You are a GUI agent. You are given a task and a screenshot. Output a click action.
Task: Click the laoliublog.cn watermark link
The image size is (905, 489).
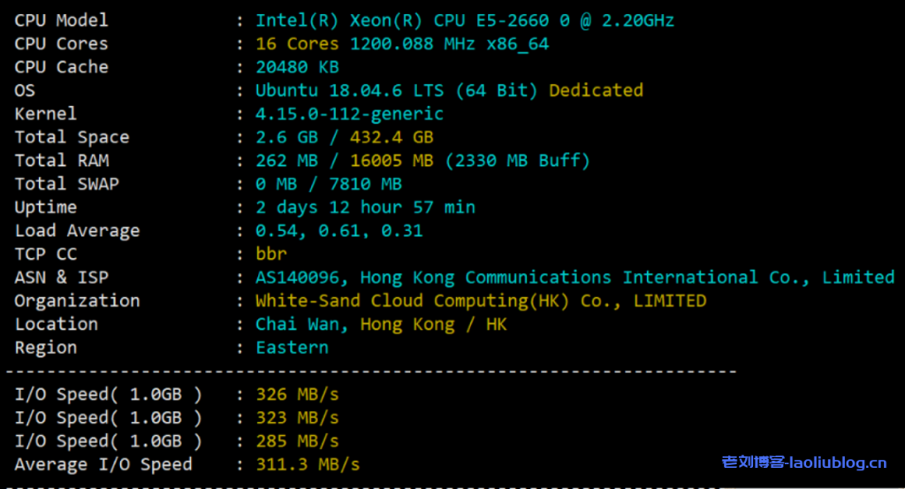[x=804, y=462]
